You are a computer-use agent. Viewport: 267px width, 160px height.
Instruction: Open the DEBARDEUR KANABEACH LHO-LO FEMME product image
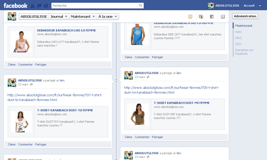tap(21, 42)
